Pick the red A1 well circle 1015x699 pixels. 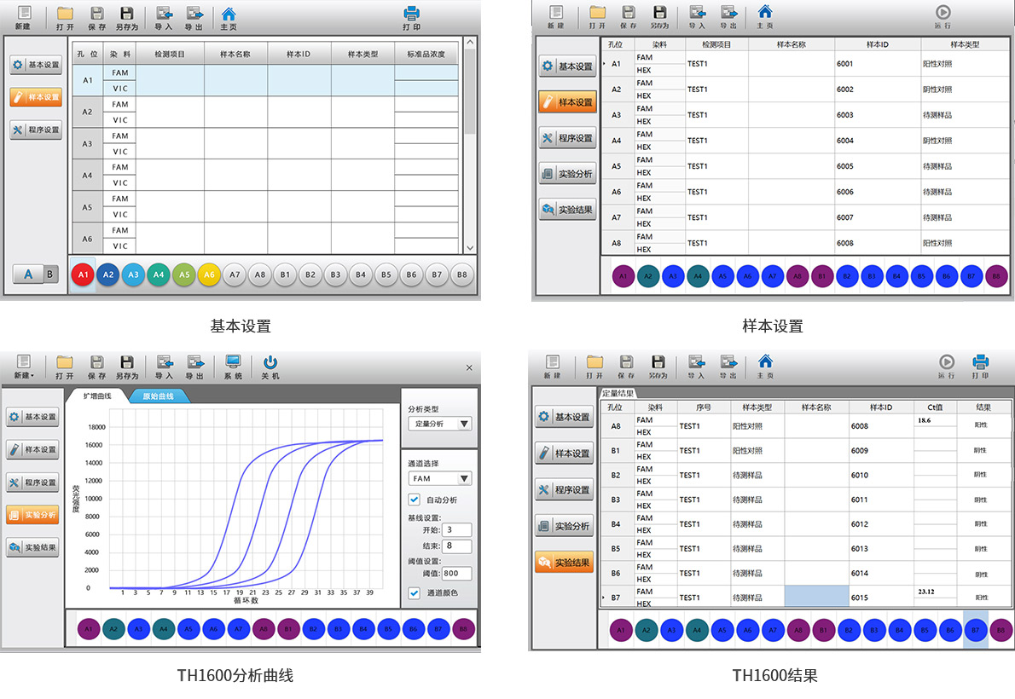pos(83,275)
